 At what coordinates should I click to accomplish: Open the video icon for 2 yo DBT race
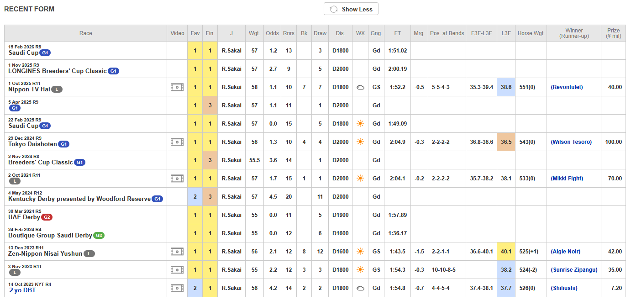pos(177,288)
